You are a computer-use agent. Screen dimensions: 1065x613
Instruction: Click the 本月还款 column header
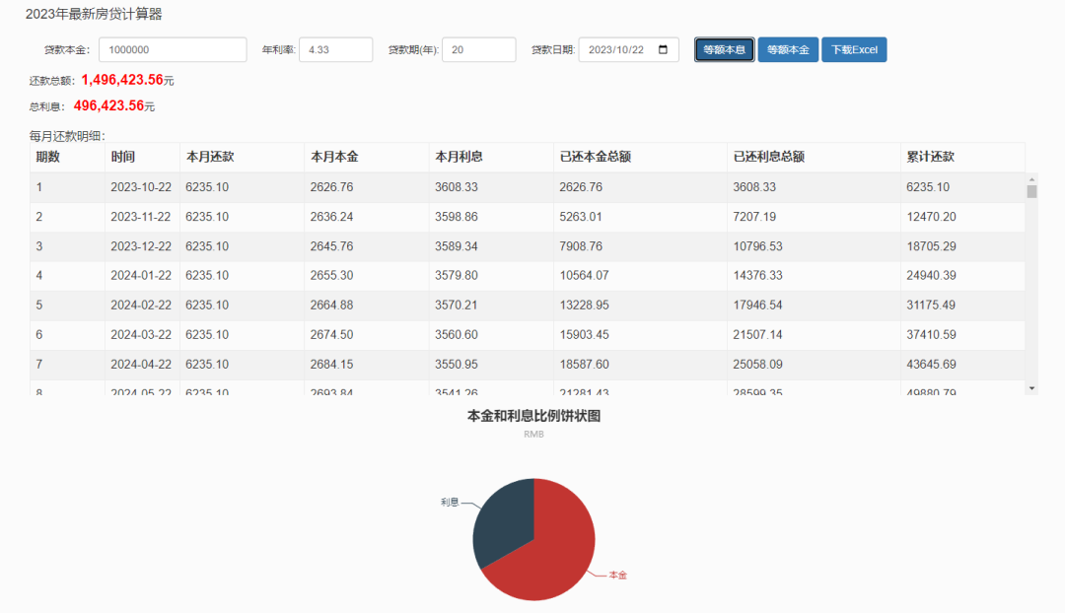[x=210, y=157]
